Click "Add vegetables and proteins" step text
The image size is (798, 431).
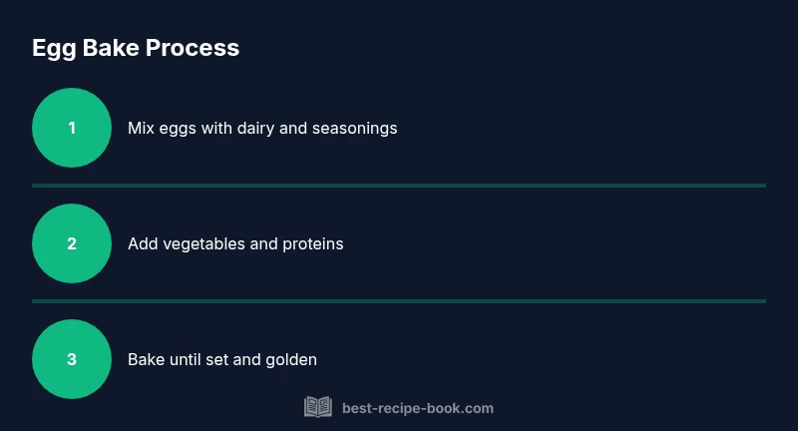pyautogui.click(x=235, y=243)
